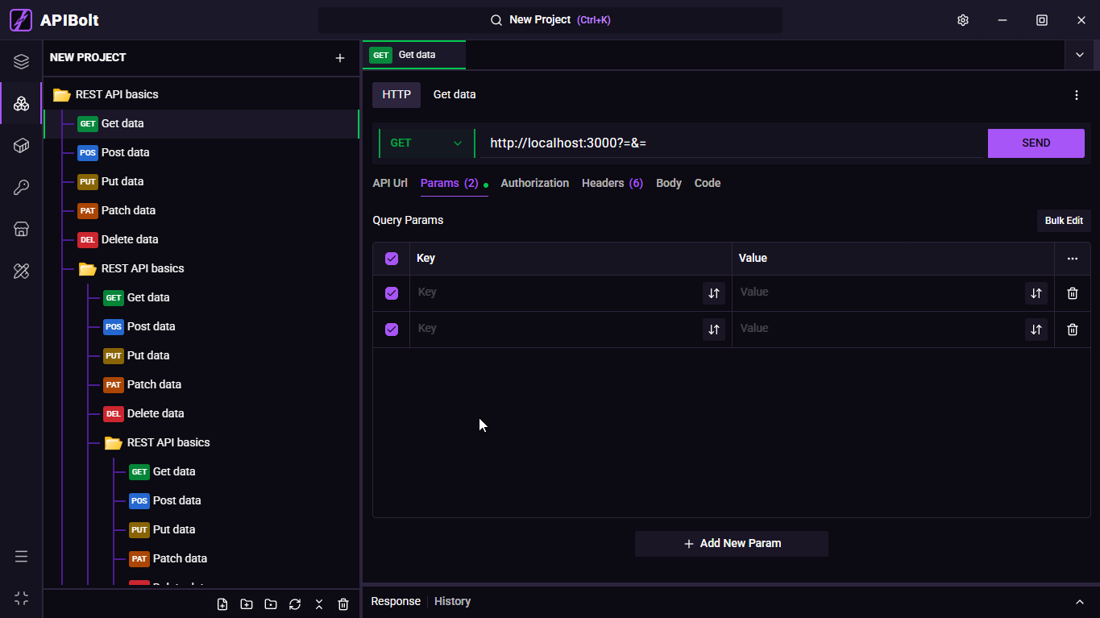The image size is (1100, 618).
Task: Switch to the Authorization tab
Action: coord(534,183)
